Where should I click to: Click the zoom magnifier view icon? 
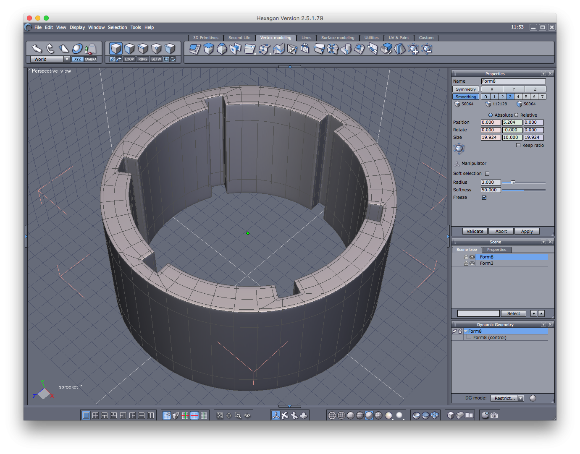point(238,415)
